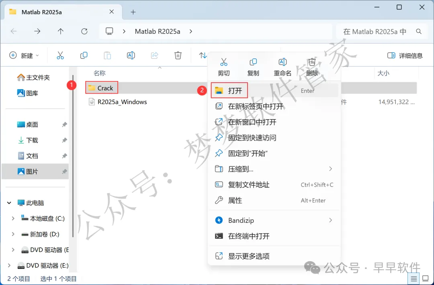
Task: Switch to details list view in the status bar
Action: pos(414,278)
